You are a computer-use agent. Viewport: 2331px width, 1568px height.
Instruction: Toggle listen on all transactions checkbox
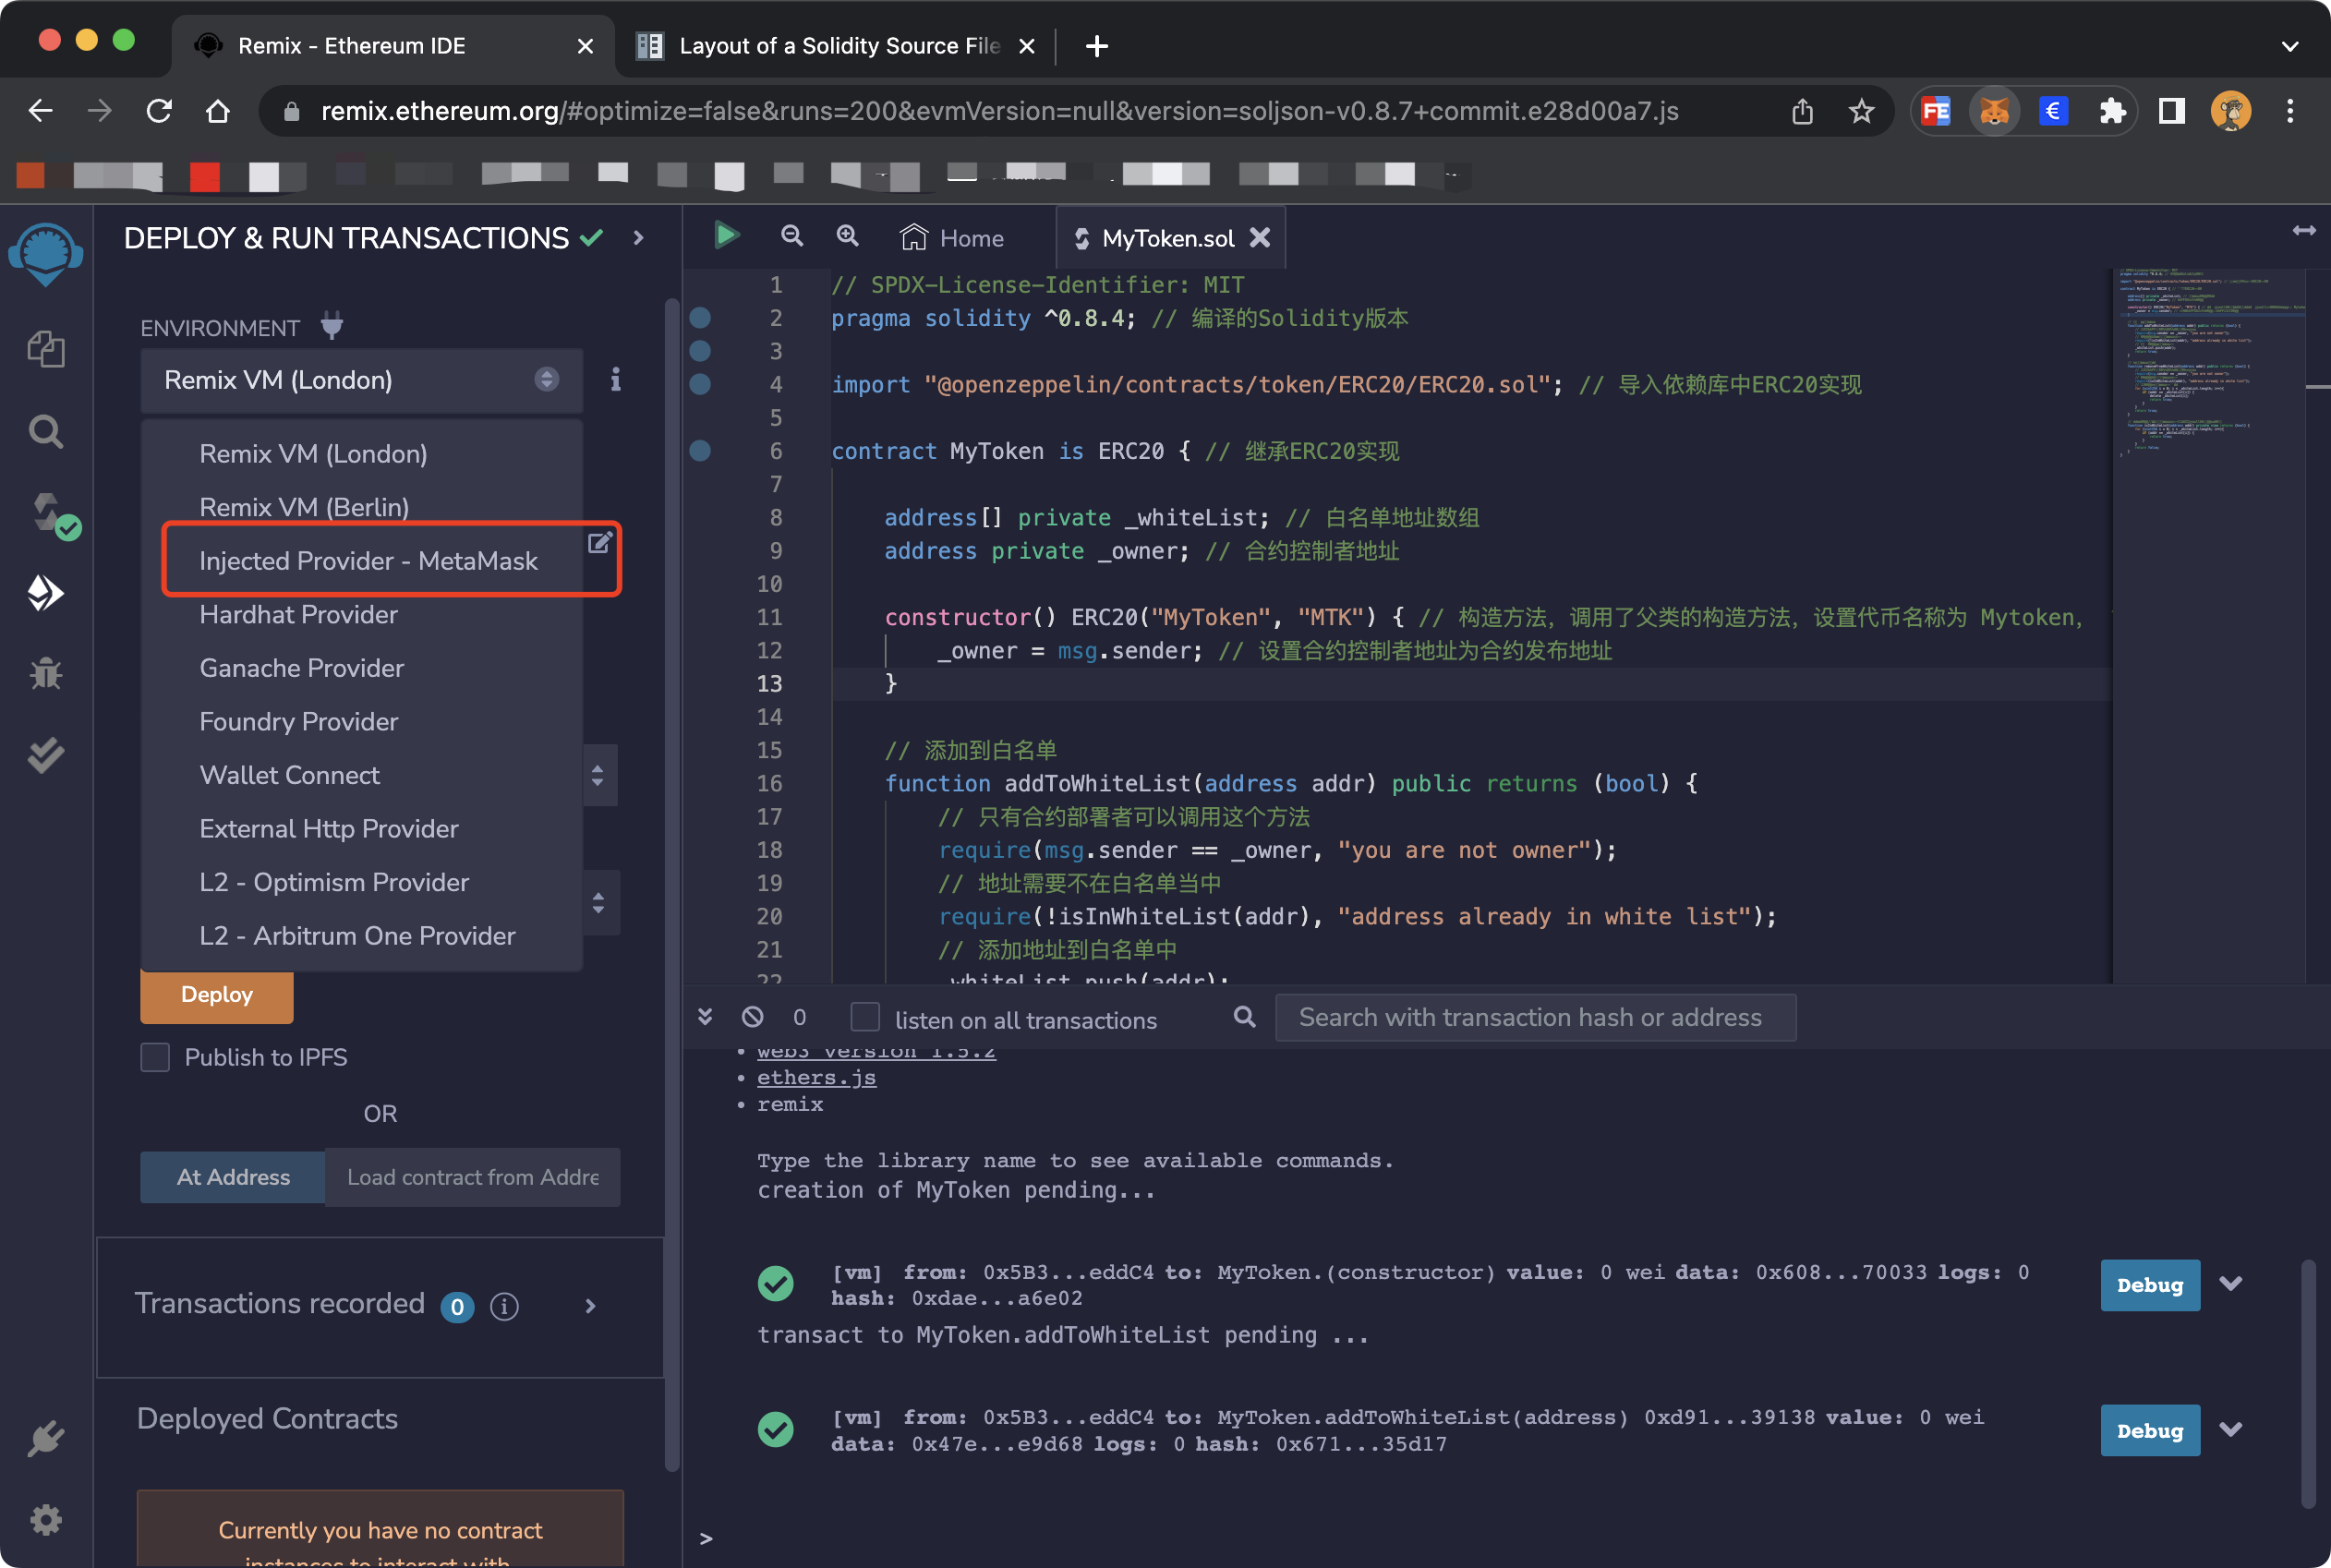pos(865,1017)
